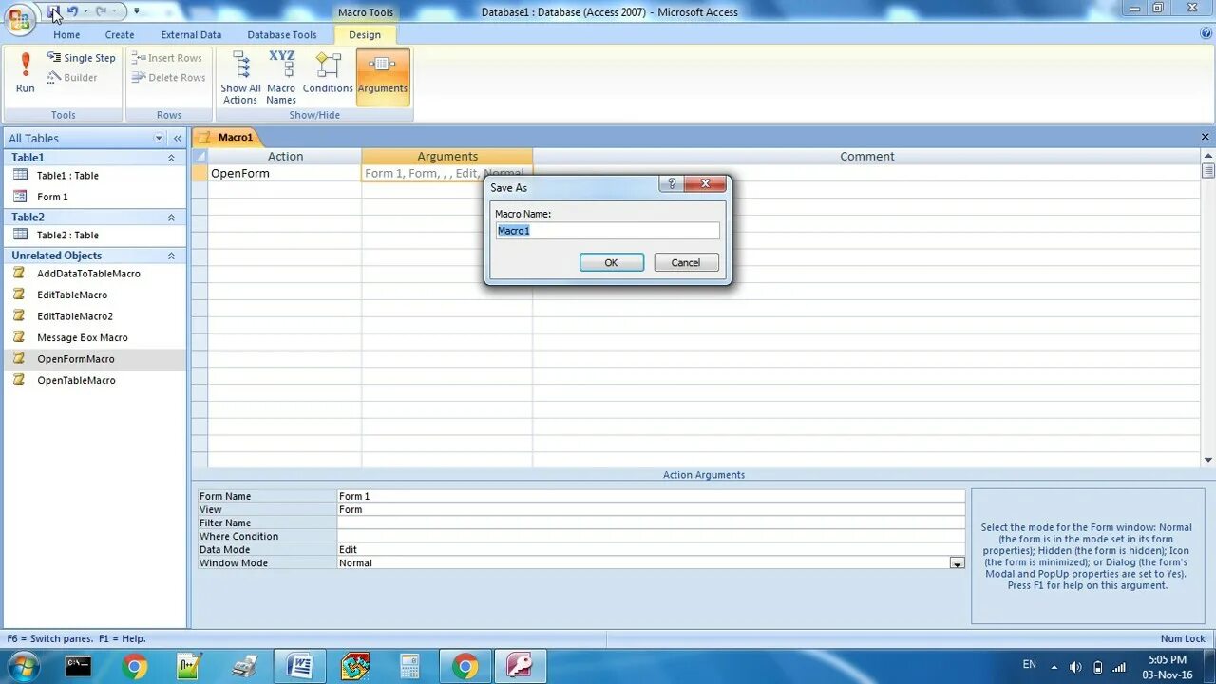Switch to the Home ribbon tab

[x=66, y=34]
